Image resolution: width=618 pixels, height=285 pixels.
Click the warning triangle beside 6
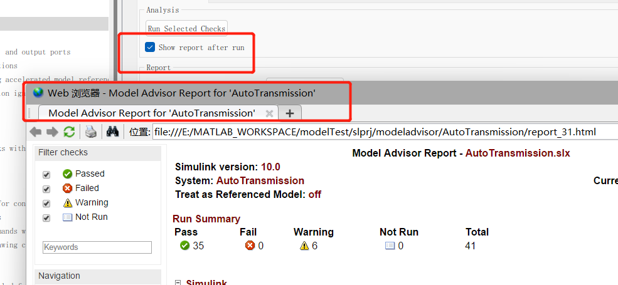click(304, 246)
